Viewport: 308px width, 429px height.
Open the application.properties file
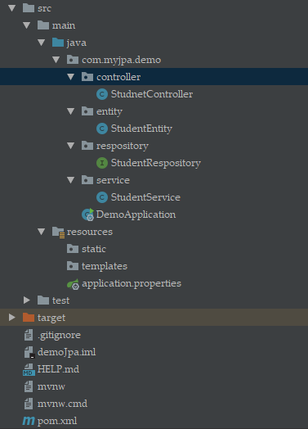[x=132, y=284]
